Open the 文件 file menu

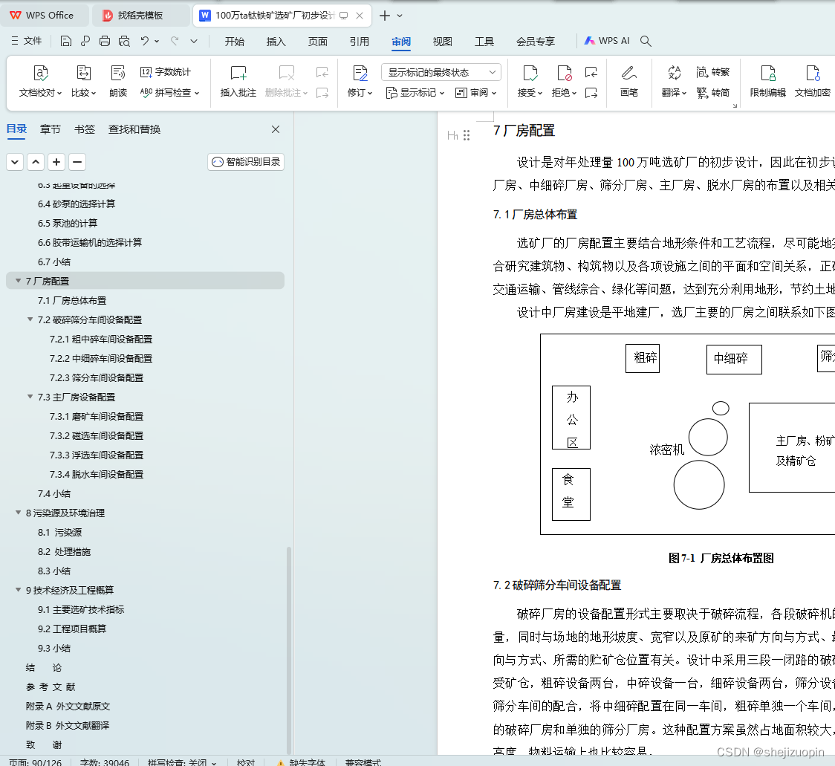pyautogui.click(x=27, y=41)
